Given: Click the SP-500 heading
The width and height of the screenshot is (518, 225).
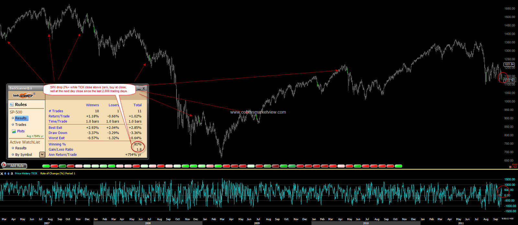Looking at the screenshot, I should 16,112.
